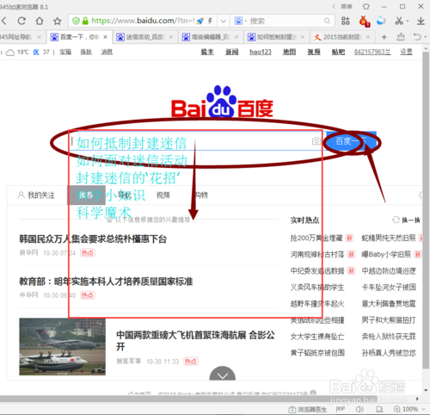Image resolution: width=430 pixels, height=415 pixels.
Task: Open the apps grid icon
Action: pyautogui.click(x=346, y=21)
